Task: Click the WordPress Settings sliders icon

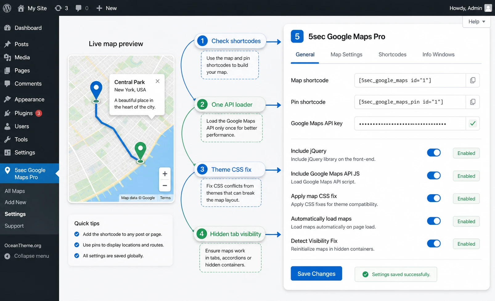Action: click(x=7, y=152)
